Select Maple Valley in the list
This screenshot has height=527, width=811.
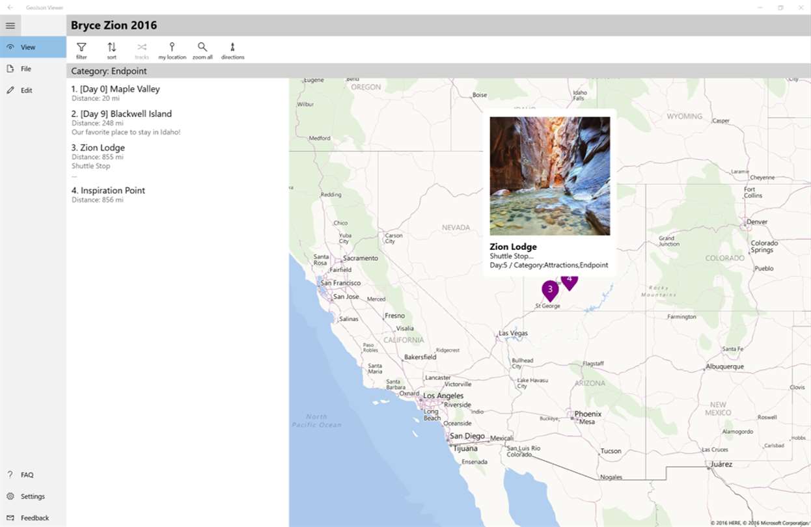115,89
